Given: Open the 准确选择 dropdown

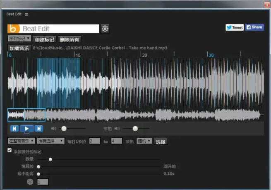Looking at the screenshot, I should (x=51, y=141).
